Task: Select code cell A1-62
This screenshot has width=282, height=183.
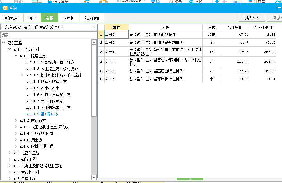Action: pos(116,62)
